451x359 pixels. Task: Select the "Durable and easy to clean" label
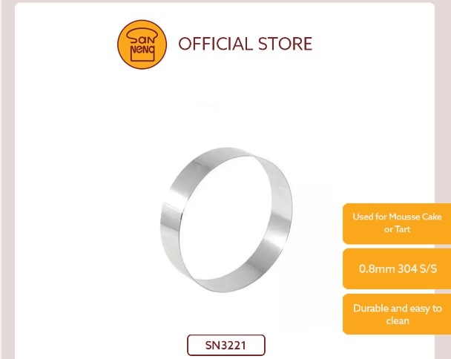tap(397, 314)
